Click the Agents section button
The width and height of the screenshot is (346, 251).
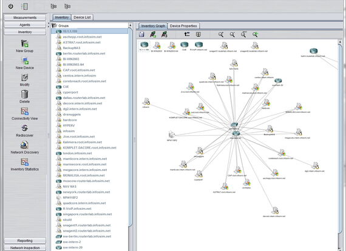pos(25,25)
